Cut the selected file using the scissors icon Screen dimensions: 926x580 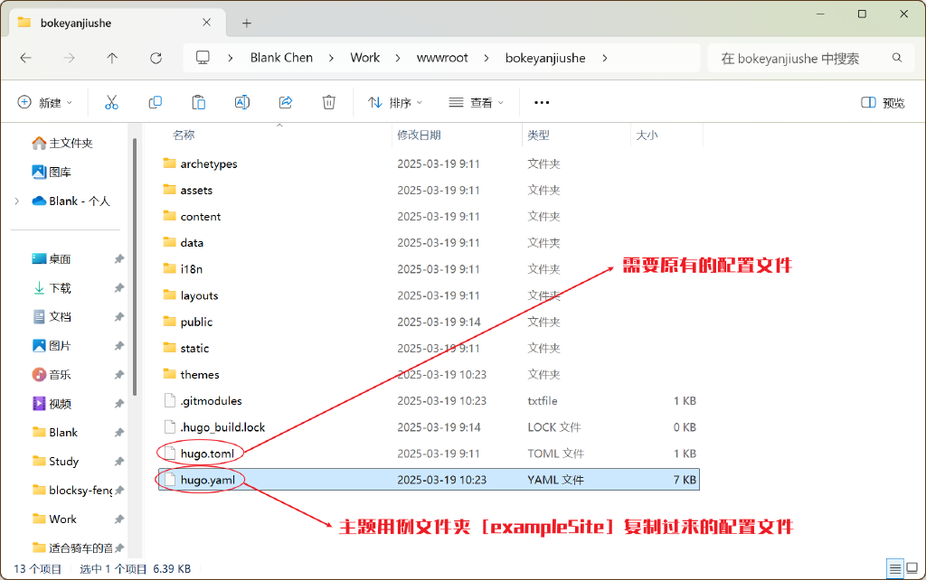click(x=111, y=102)
